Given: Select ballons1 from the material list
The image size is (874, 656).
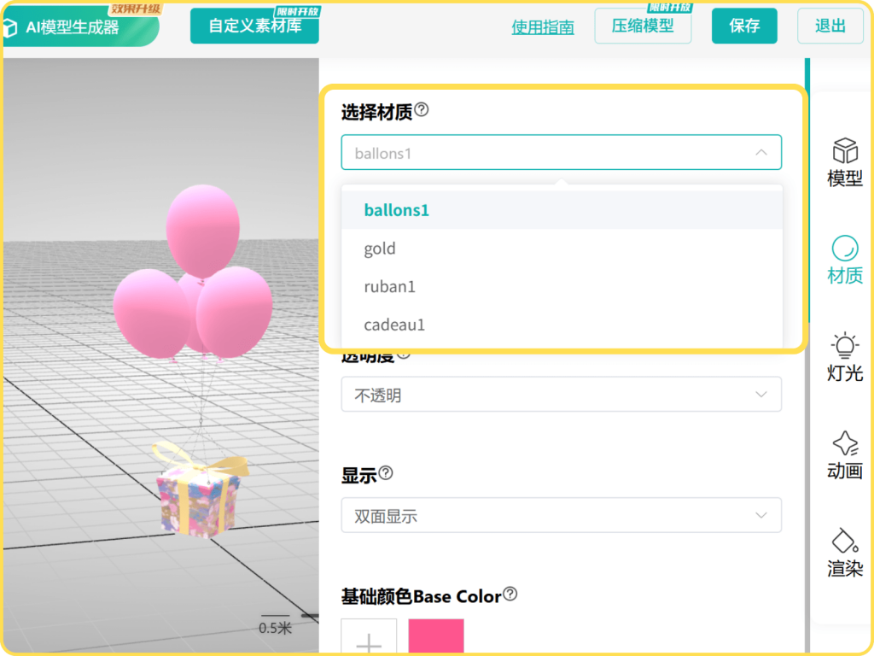Looking at the screenshot, I should (x=562, y=210).
